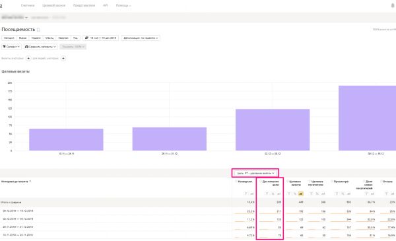Image resolution: width=396 pixels, height=241 pixels.
Task: Click percent icon under Целевые посетители
Action: pyautogui.click(x=317, y=193)
